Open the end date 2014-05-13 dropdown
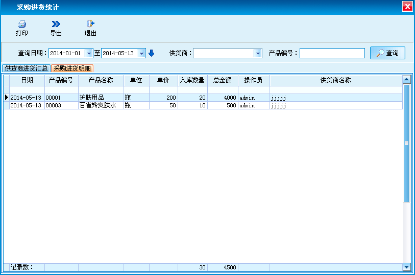This screenshot has height=275, width=415. 142,53
